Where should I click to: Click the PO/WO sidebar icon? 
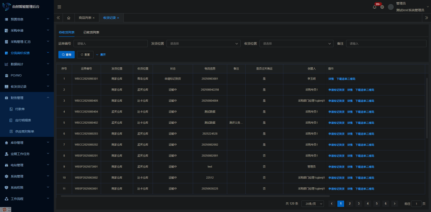(x=6, y=75)
